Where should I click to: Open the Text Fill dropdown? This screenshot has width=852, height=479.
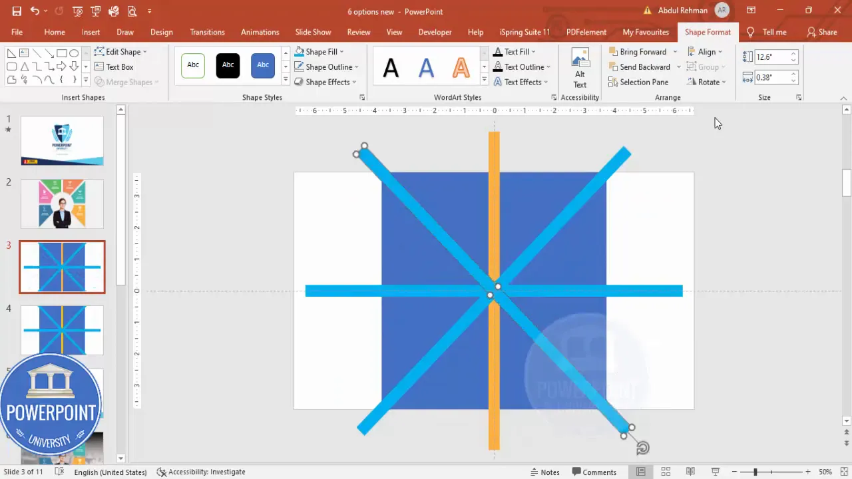514,51
